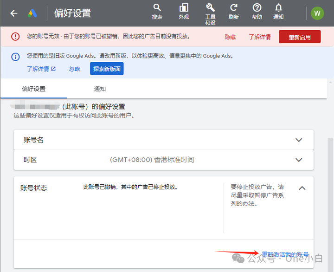Screen dimensions: 334x272
Task: Hide the account invalid banner via 隐藏
Action: pos(230,37)
